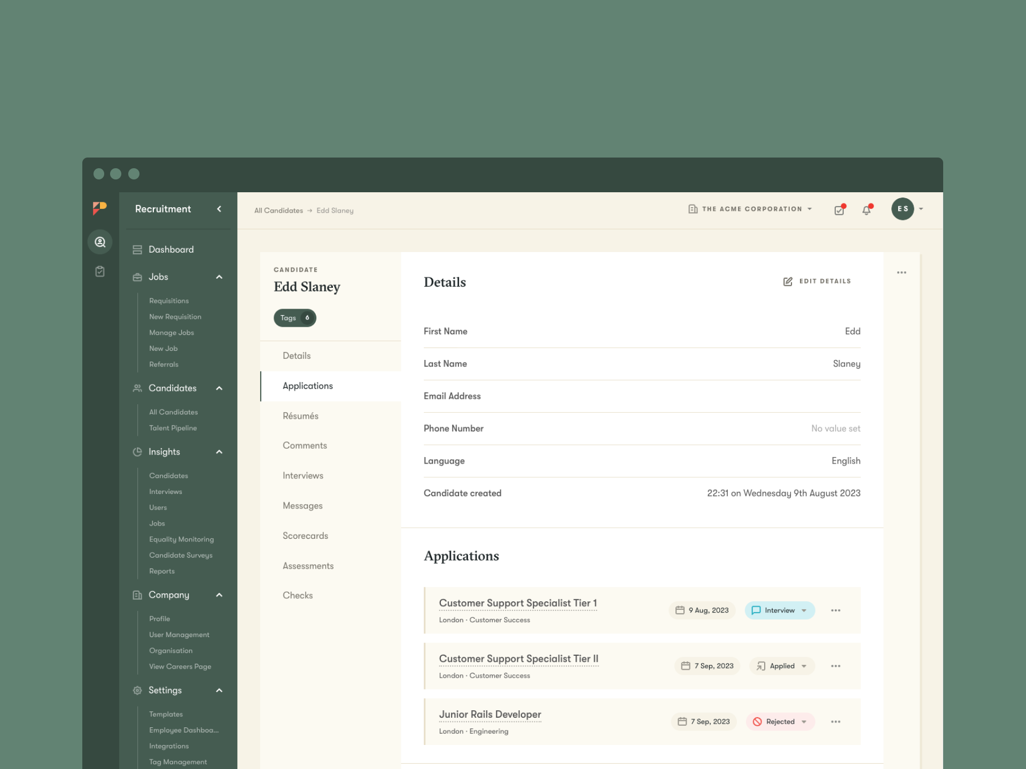
Task: Open The Acme Corporation company switcher
Action: (750, 209)
